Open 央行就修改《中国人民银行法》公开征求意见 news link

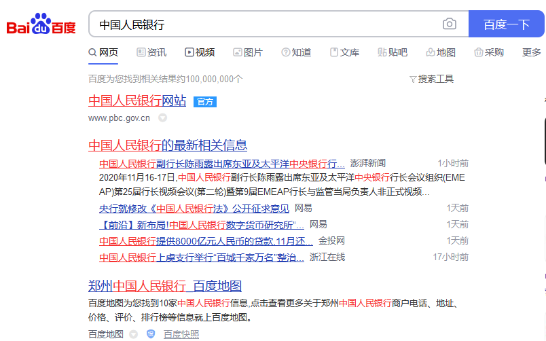tap(194, 208)
